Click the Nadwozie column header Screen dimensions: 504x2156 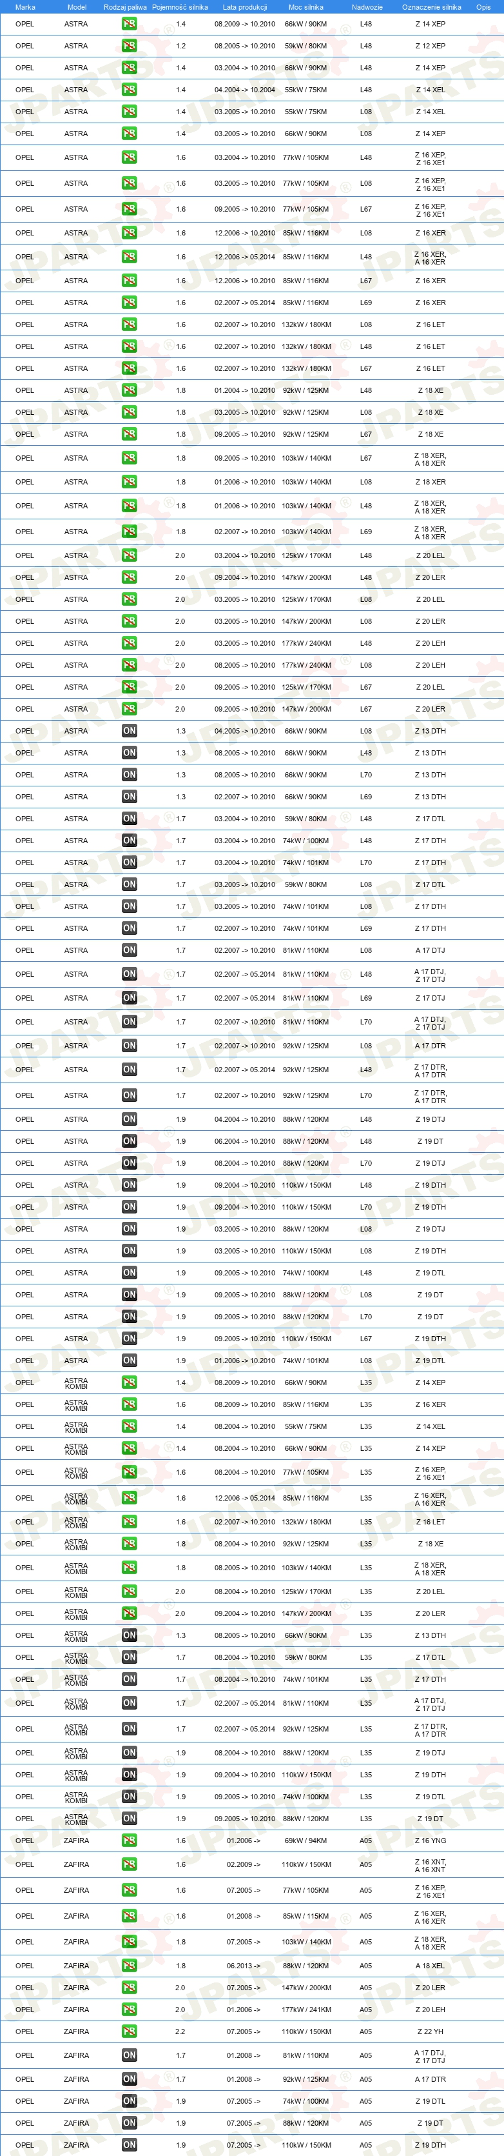click(x=367, y=6)
